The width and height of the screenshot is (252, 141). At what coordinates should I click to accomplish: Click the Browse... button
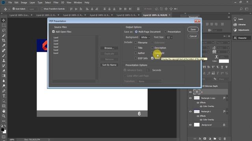pos(109,48)
